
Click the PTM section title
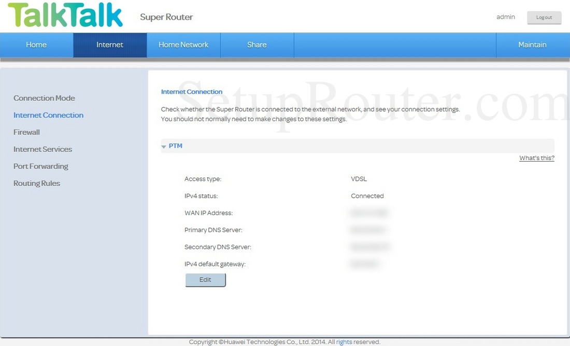(x=176, y=146)
